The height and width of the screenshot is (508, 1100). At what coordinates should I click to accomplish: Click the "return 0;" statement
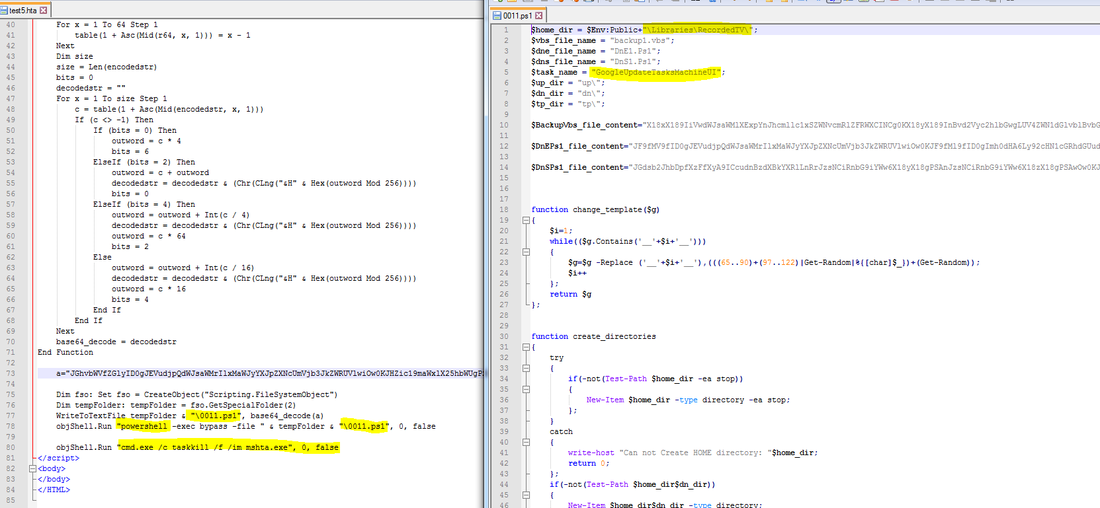(x=589, y=463)
